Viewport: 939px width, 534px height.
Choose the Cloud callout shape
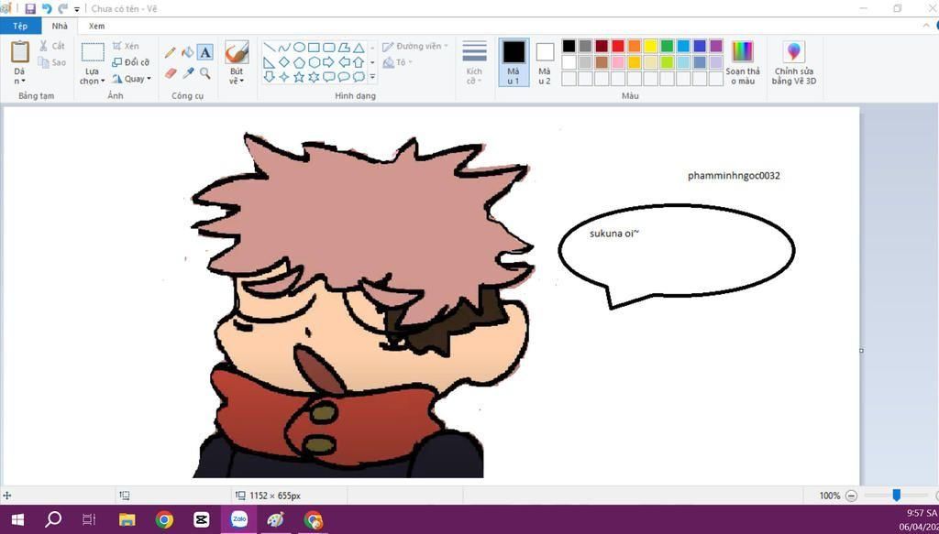[x=359, y=77]
